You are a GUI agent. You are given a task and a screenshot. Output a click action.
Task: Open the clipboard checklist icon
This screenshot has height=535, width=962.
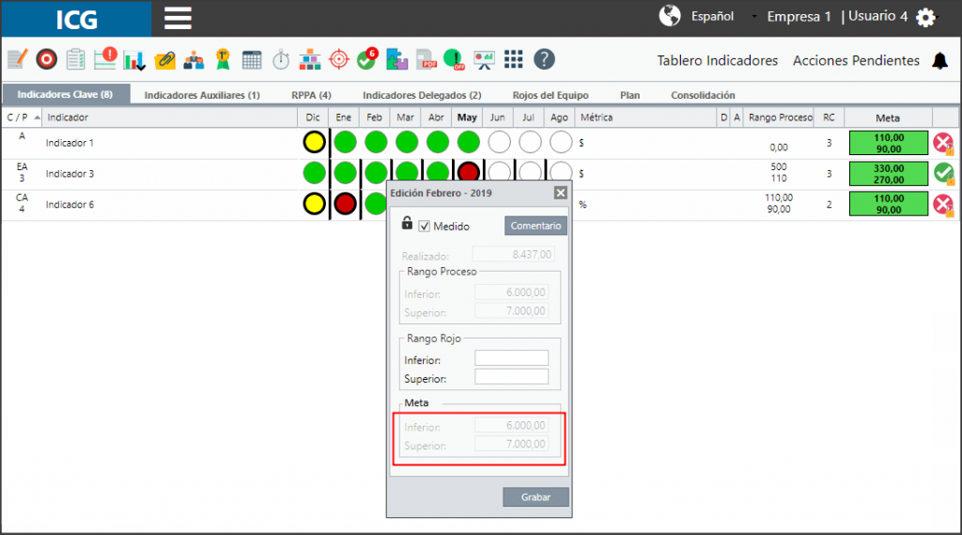click(x=75, y=59)
